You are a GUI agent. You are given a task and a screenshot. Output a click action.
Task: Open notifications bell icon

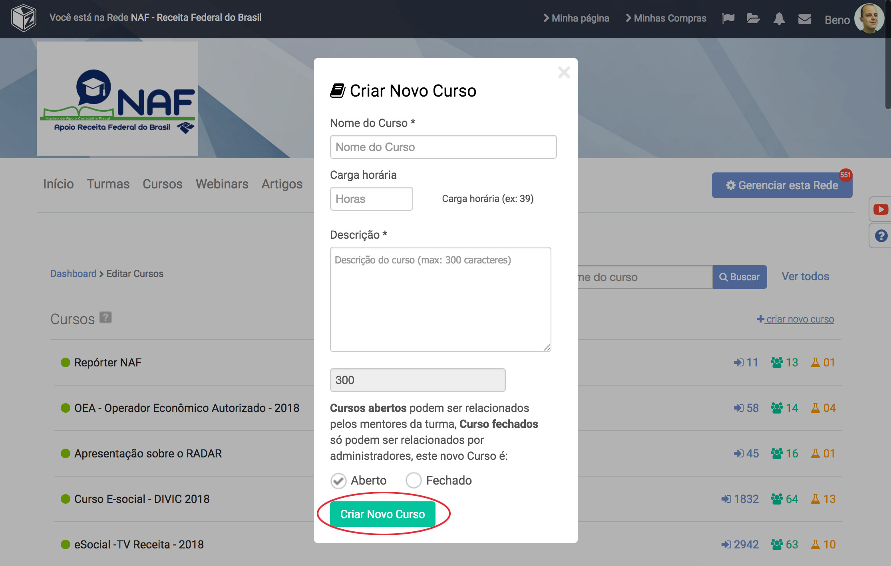coord(779,18)
